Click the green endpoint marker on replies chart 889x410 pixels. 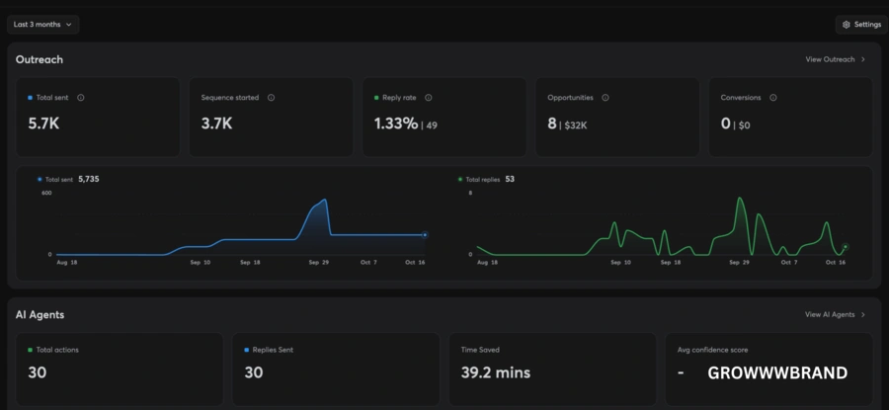[x=845, y=247]
